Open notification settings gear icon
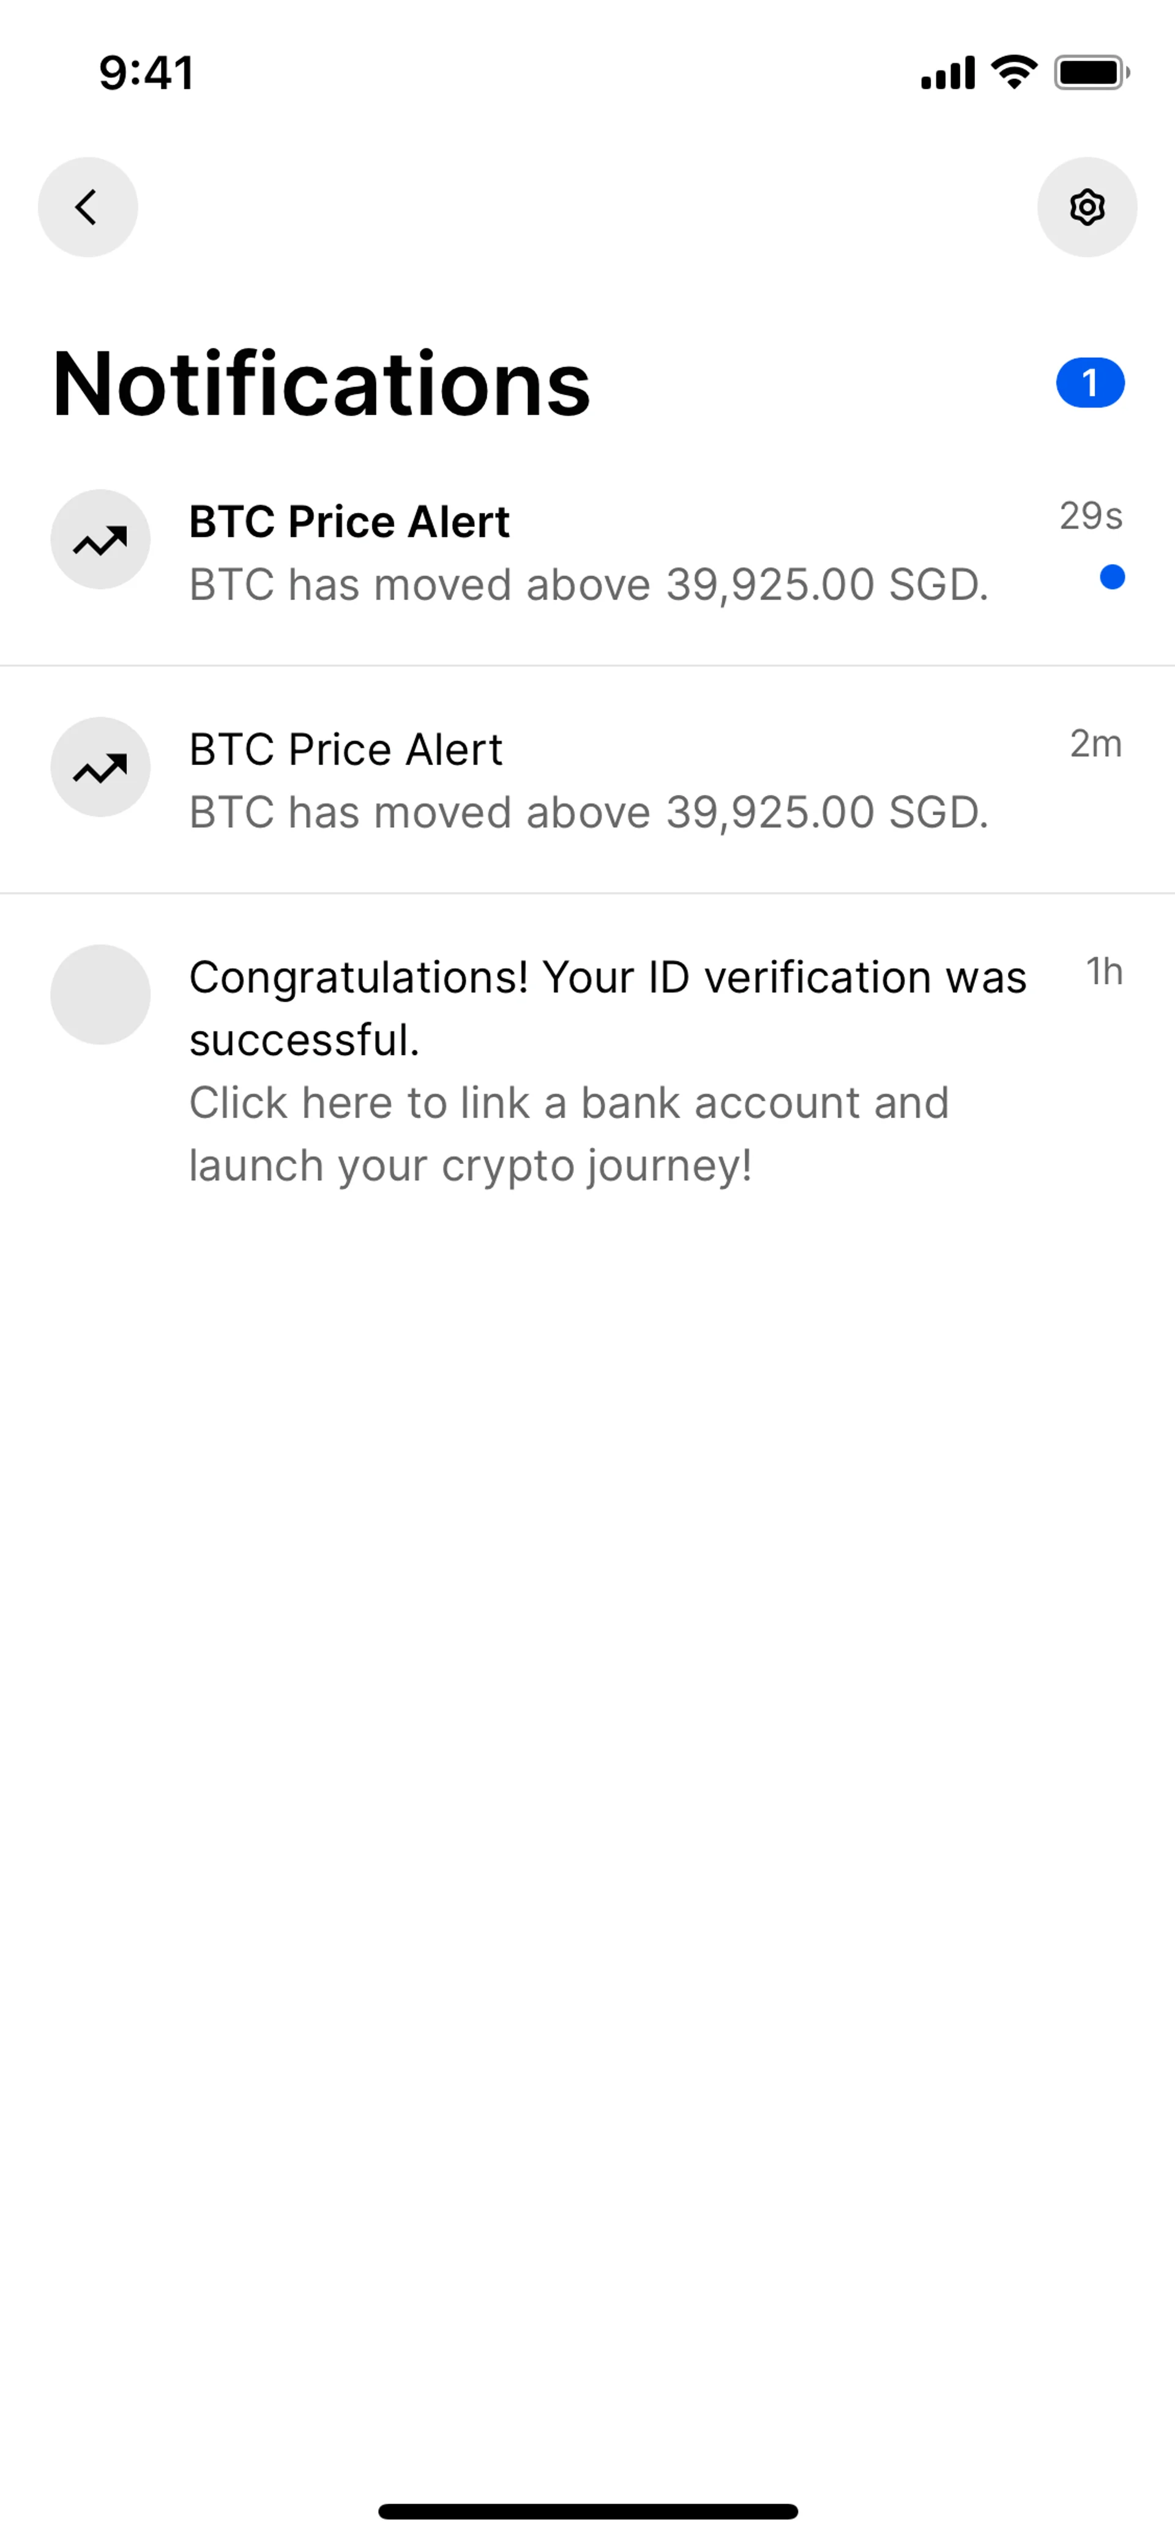 1086,207
